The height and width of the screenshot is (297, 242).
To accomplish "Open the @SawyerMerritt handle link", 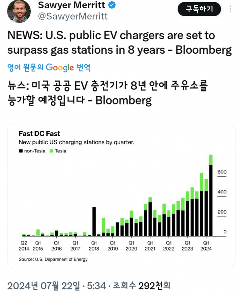I will (73, 16).
